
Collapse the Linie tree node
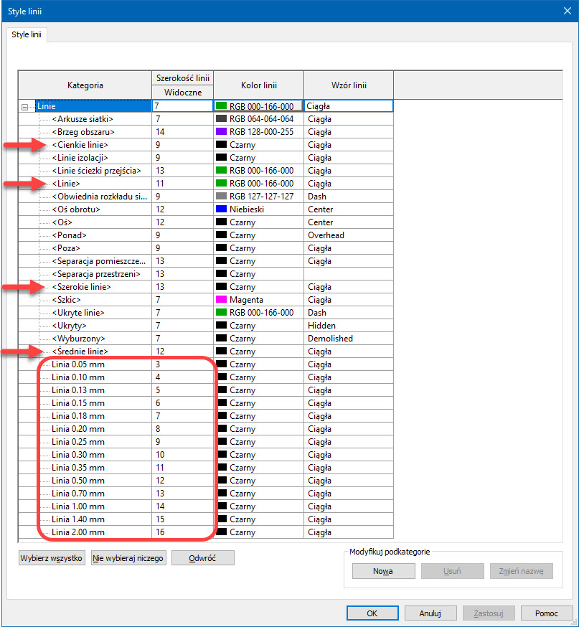point(25,106)
